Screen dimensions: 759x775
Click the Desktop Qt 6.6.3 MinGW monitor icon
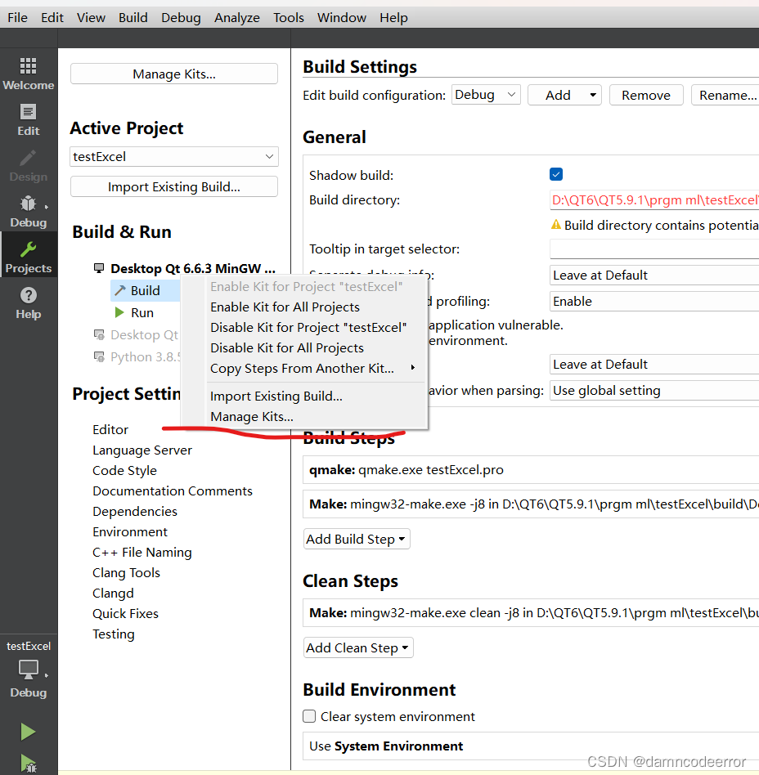(99, 268)
